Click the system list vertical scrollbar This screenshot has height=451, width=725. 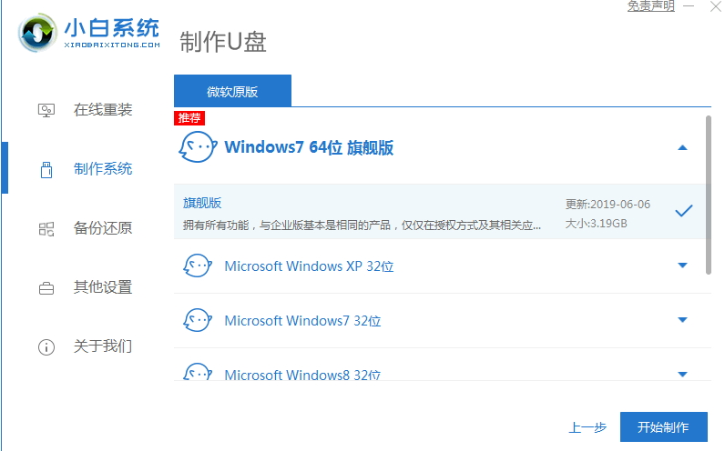708,193
